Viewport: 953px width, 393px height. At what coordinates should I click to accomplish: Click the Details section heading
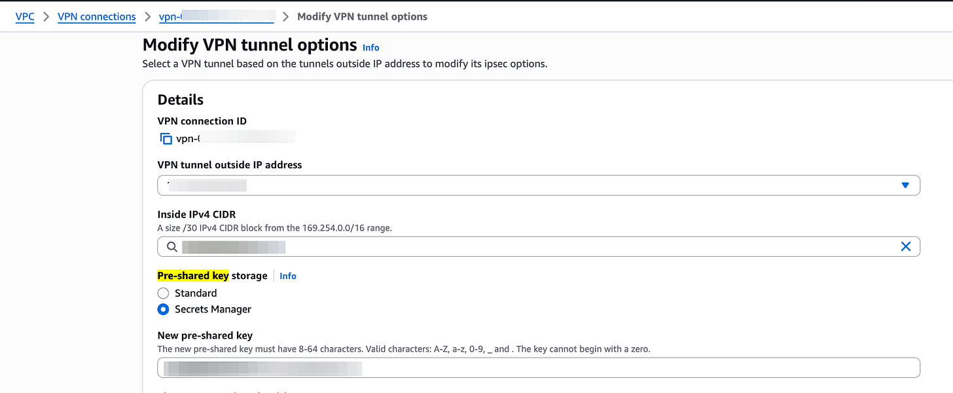[x=181, y=100]
